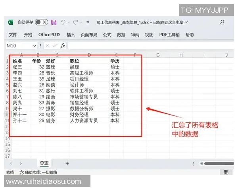Viewport: 238px width, 191px height.
Task: Click the cell containing 财务经理
Action: click(x=89, y=115)
